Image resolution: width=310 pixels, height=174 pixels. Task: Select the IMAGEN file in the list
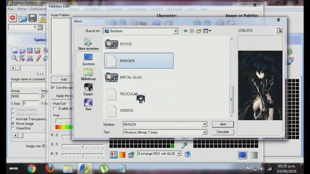tap(139, 60)
